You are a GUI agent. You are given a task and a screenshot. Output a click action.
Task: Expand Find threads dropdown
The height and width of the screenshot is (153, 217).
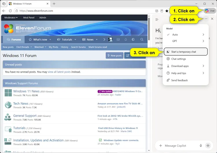click(24, 47)
